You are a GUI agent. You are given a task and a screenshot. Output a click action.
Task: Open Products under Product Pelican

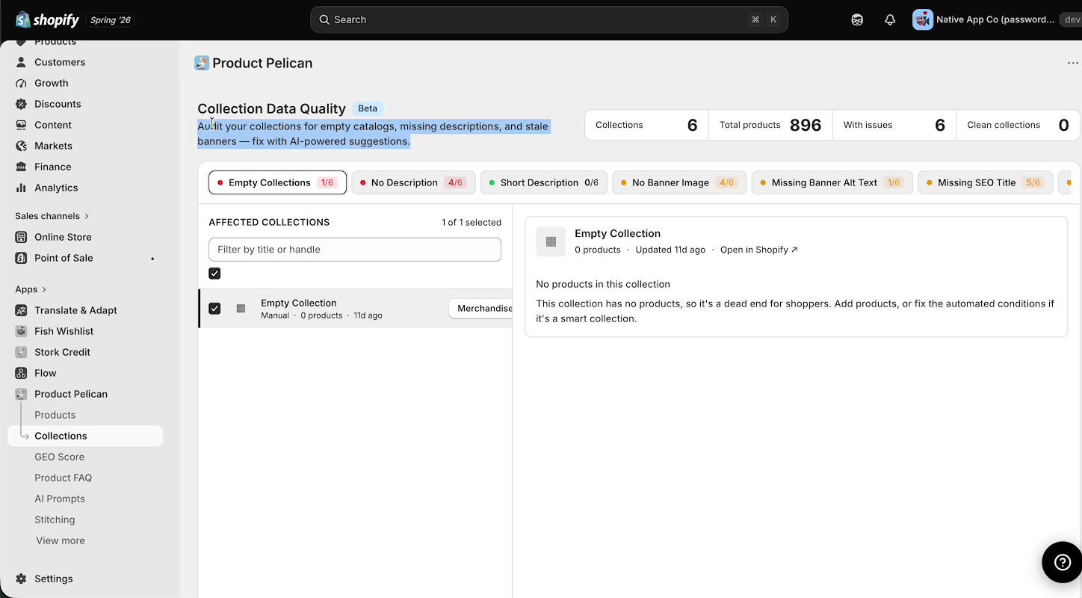[55, 415]
